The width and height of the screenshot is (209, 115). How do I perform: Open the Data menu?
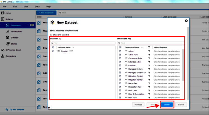[x=37, y=6]
